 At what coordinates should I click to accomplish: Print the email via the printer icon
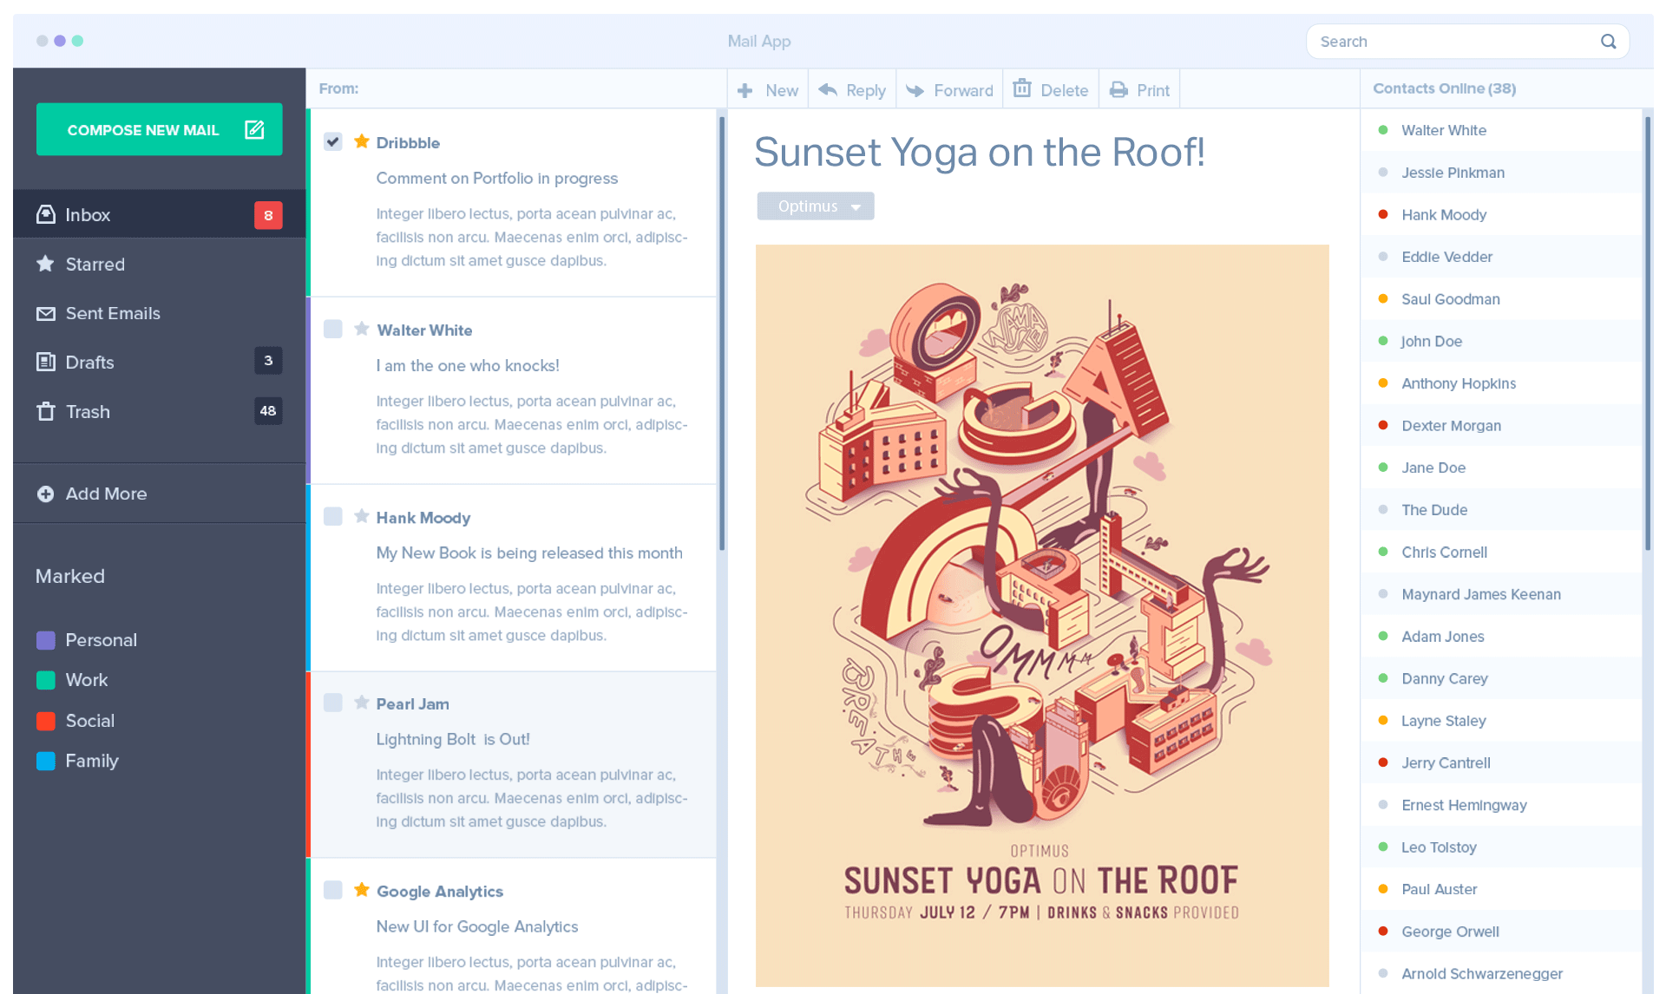[1118, 88]
